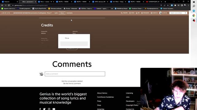Click the share page icon in address bar
197x110 pixels.
click(164, 5)
